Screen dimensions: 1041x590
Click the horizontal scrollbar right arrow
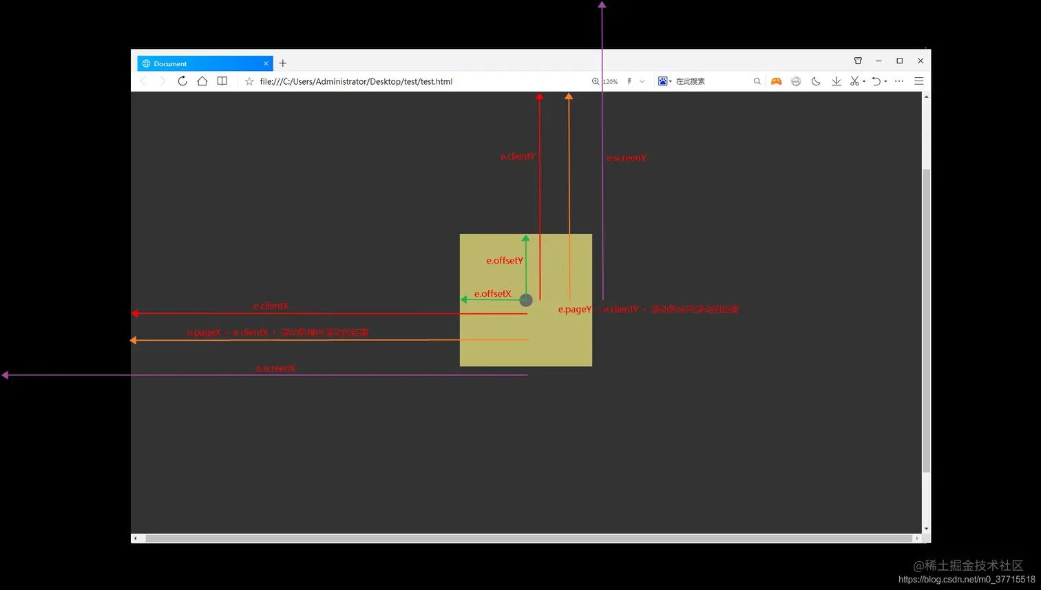(917, 538)
